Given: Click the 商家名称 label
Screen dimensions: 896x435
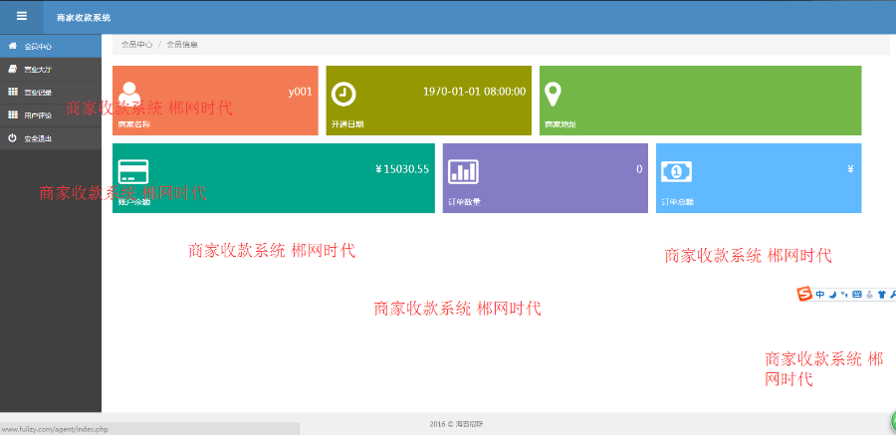Looking at the screenshot, I should coord(134,124).
